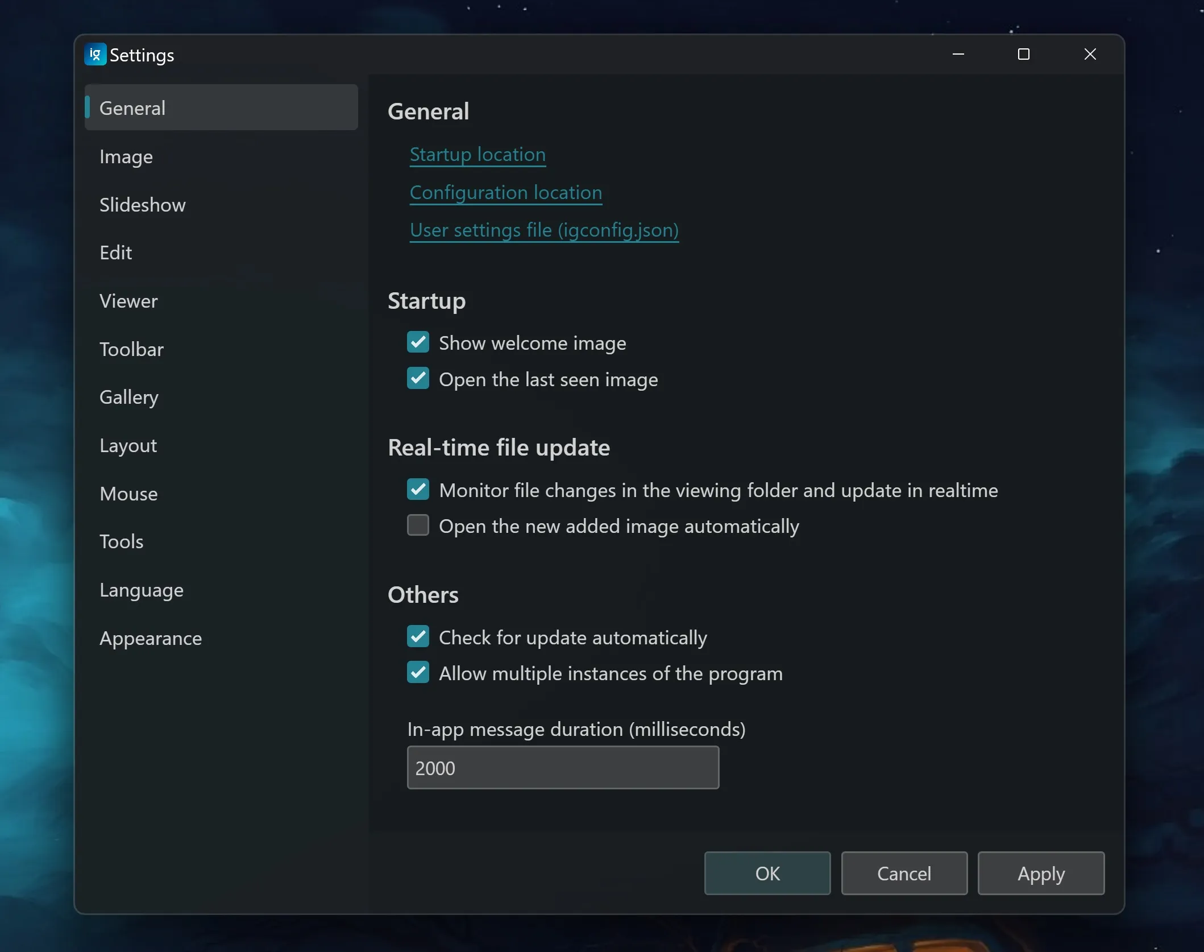
Task: Click the in-app message duration field
Action: 563,768
